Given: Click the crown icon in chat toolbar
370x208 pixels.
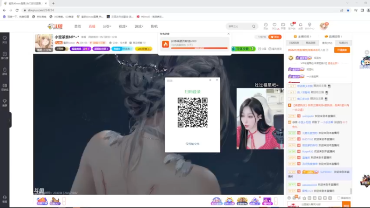Looking at the screenshot, I should [304, 198].
